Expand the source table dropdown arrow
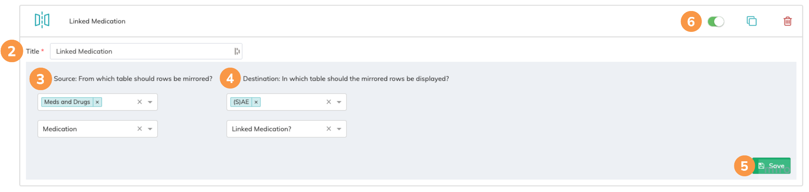 pyautogui.click(x=150, y=102)
